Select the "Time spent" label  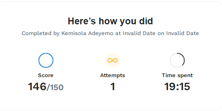(177, 75)
